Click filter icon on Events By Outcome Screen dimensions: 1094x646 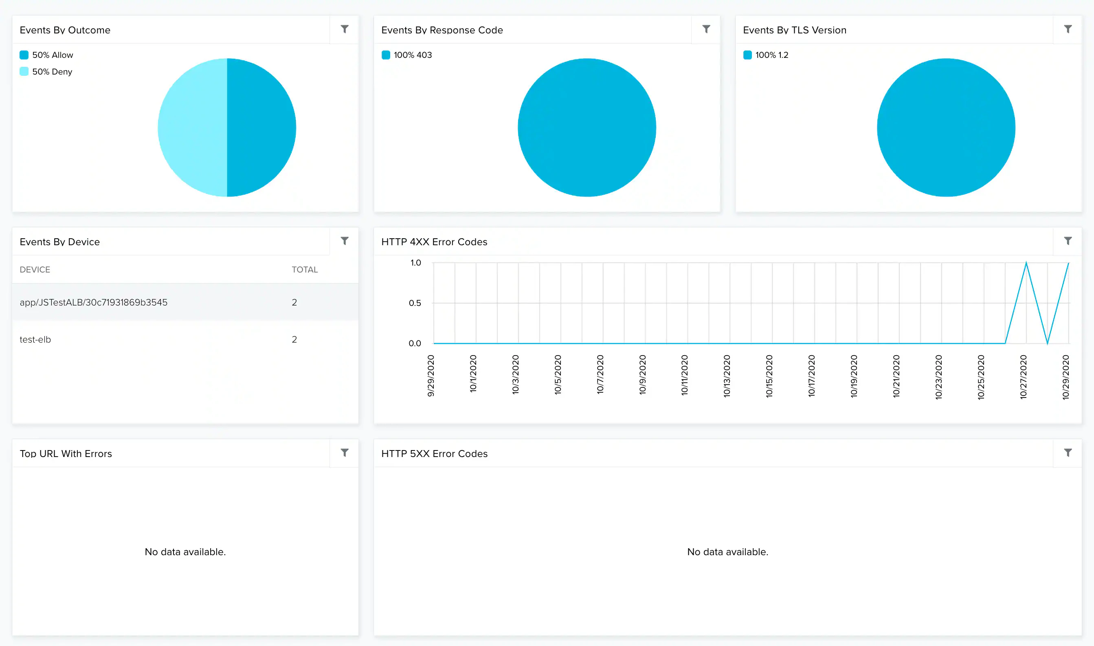pyautogui.click(x=344, y=29)
